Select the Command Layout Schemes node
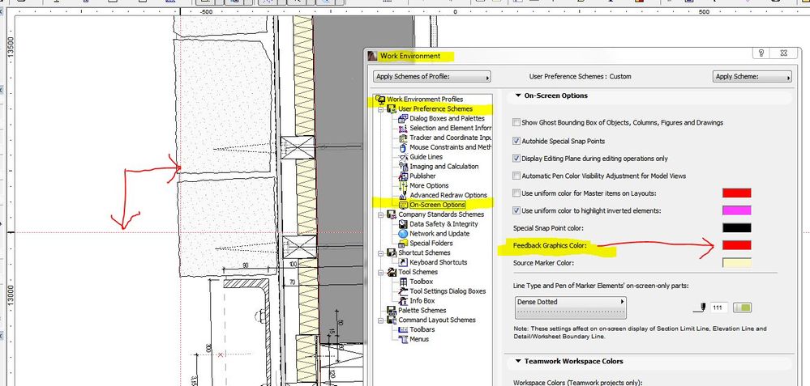 pyautogui.click(x=437, y=320)
